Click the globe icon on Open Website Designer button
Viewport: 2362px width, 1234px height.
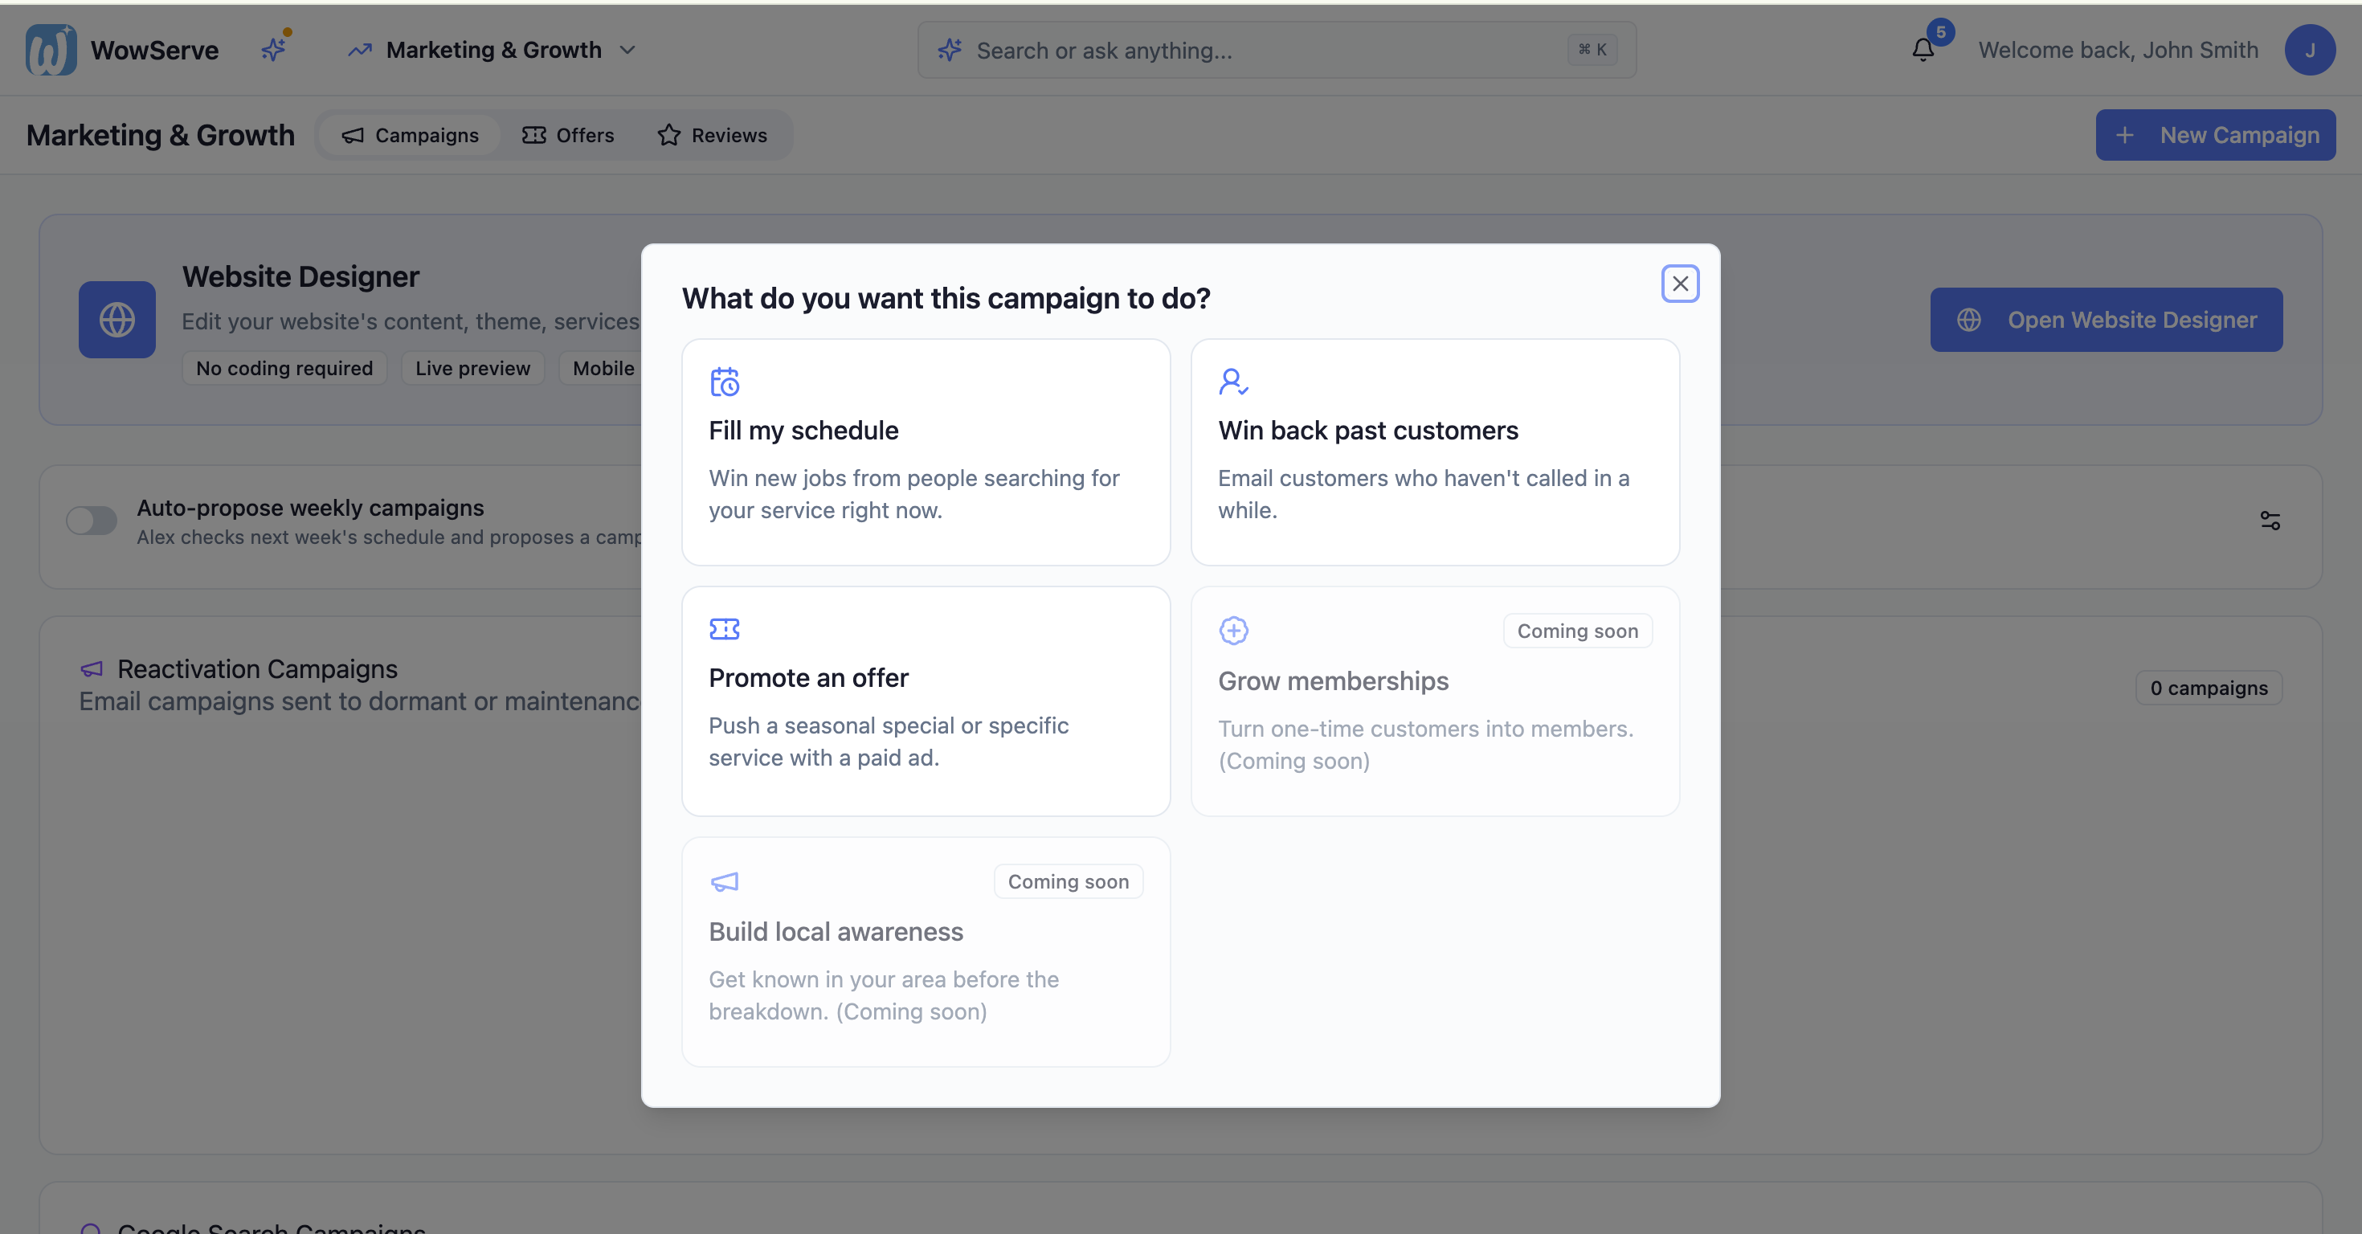[x=1968, y=320]
